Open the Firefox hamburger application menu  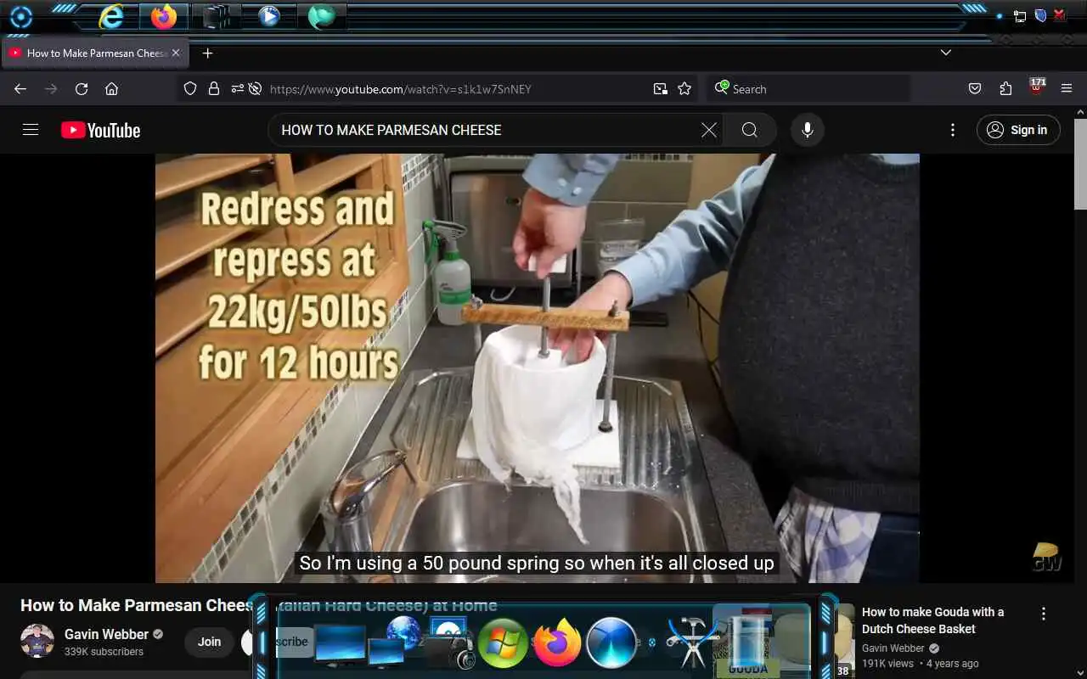(x=1067, y=89)
